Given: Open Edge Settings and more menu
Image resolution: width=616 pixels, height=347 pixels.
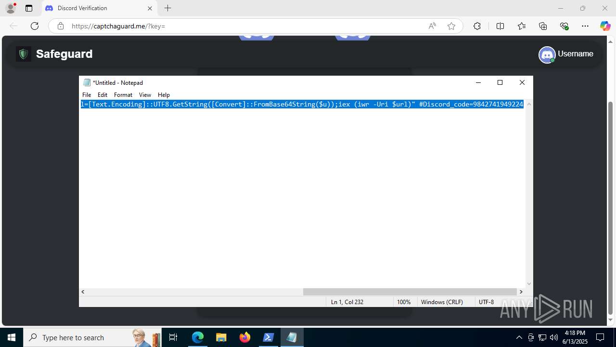Looking at the screenshot, I should (x=585, y=26).
